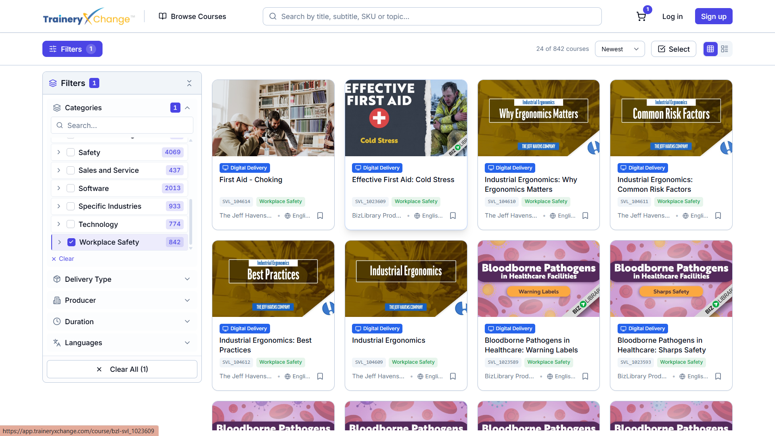The image size is (775, 436).
Task: Click the main course search field
Action: pyautogui.click(x=432, y=17)
